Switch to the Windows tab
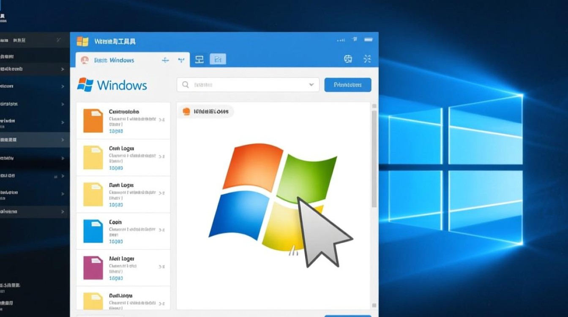This screenshot has height=317, width=568. [114, 60]
